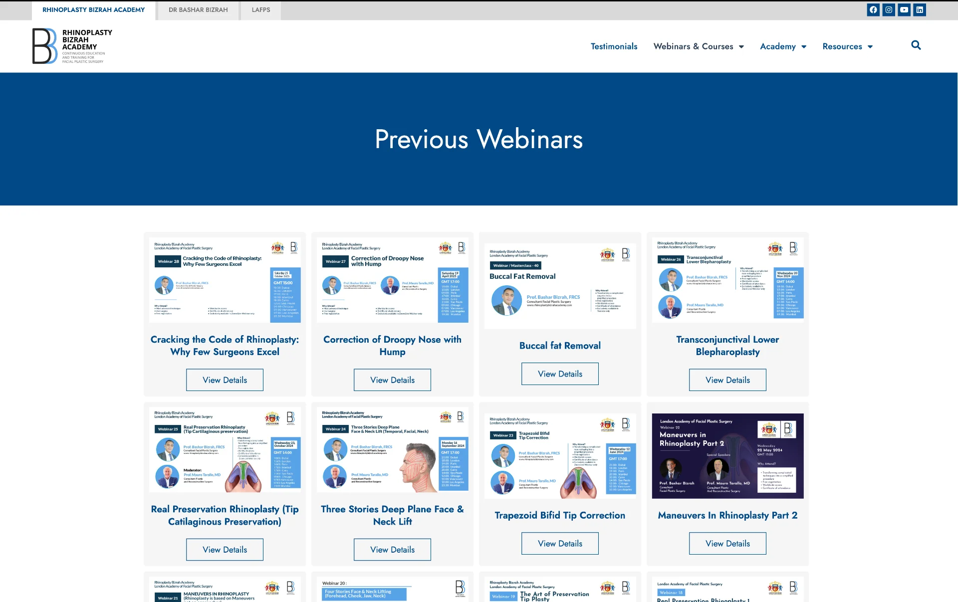Image resolution: width=958 pixels, height=602 pixels.
Task: Open the Testimonials page
Action: [614, 46]
